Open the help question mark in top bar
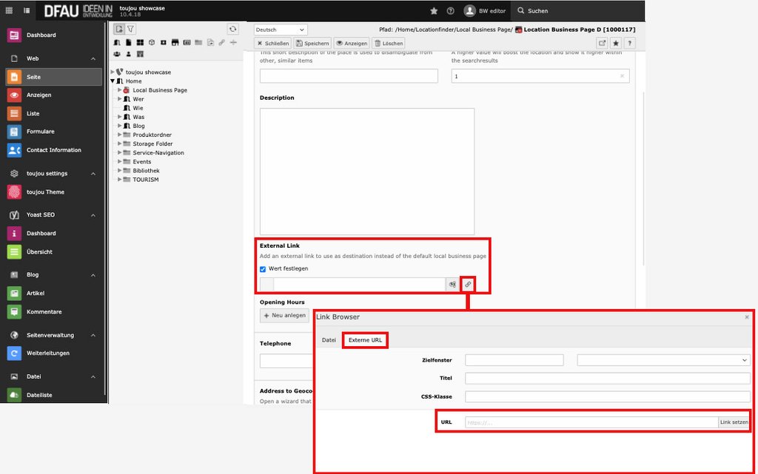 pos(451,11)
